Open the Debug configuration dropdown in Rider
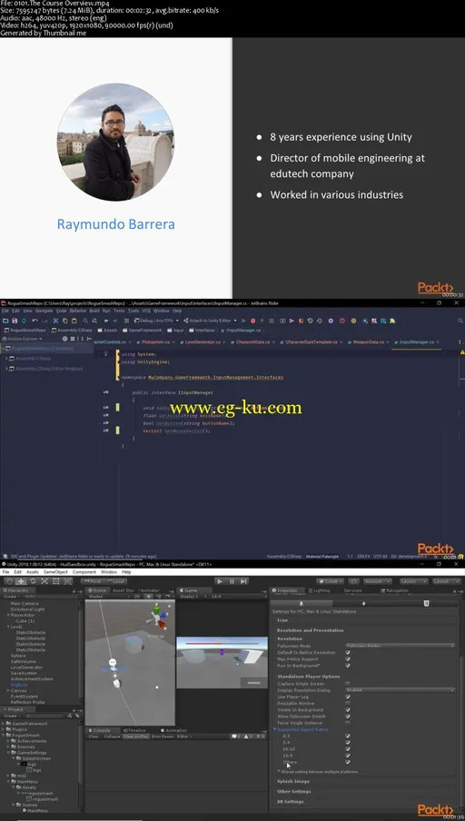465x821 pixels. [156, 321]
